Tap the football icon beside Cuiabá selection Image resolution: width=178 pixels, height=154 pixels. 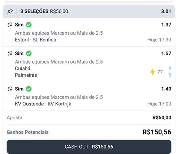[x=10, y=53]
